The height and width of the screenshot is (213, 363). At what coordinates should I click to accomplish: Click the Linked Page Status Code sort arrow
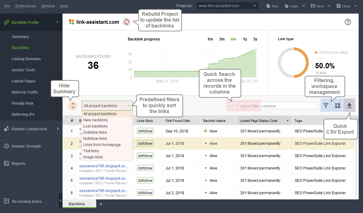tap(287, 121)
